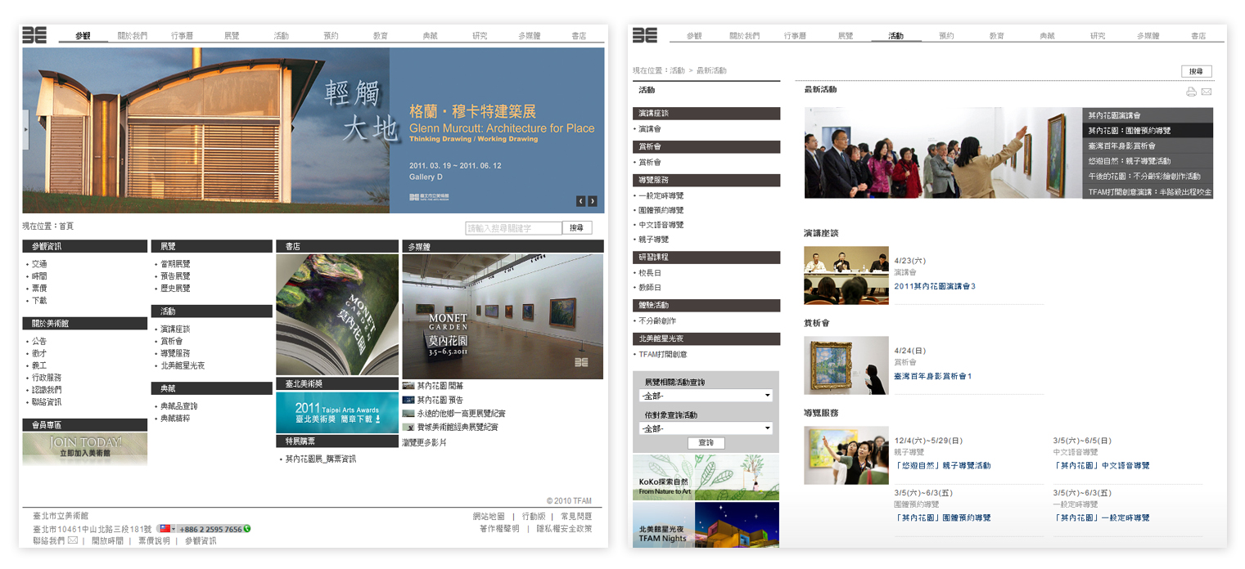Open 行事曆 tab on the left page
The image size is (1245, 569).
tap(183, 36)
